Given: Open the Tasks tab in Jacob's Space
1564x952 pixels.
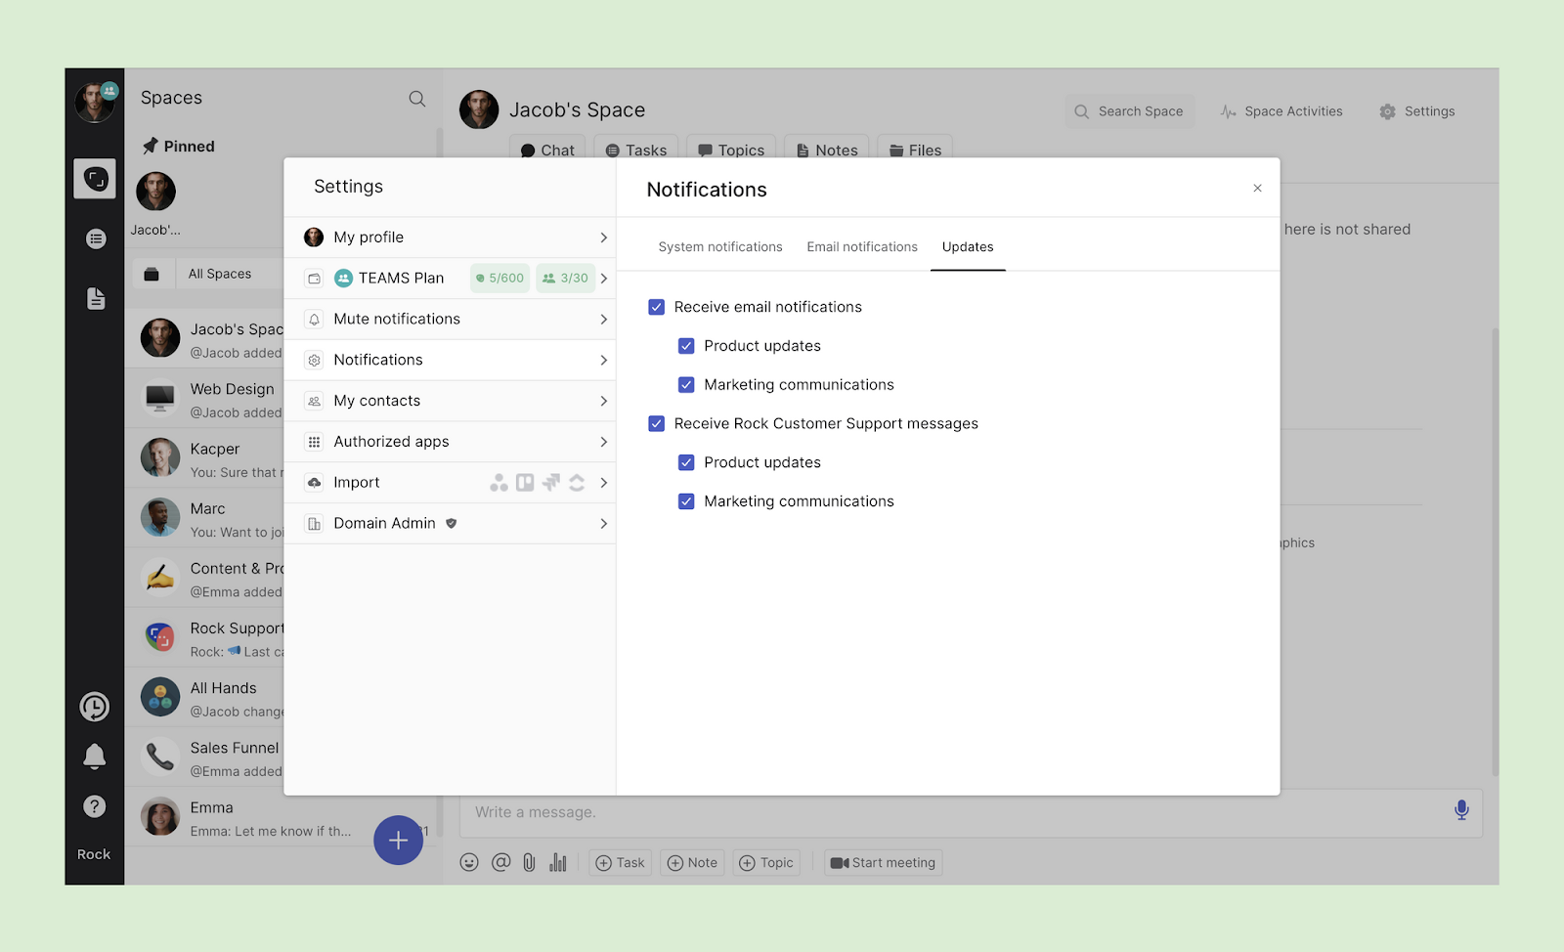Looking at the screenshot, I should (x=636, y=149).
